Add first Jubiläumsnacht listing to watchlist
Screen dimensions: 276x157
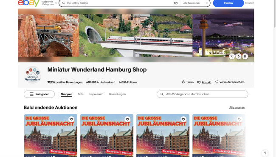[x=71, y=119]
